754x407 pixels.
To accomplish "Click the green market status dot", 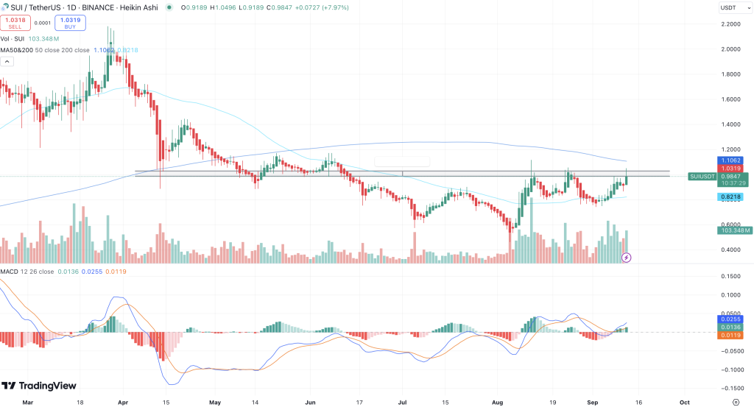I will 169,7.
